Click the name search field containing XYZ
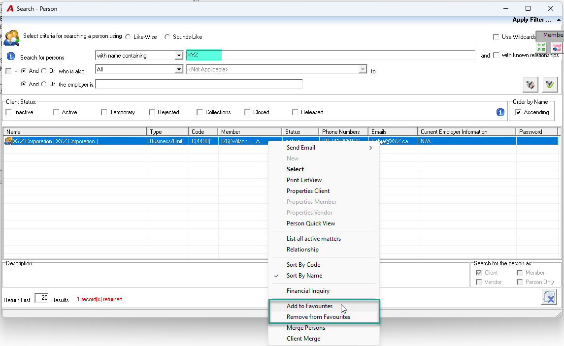 click(331, 55)
